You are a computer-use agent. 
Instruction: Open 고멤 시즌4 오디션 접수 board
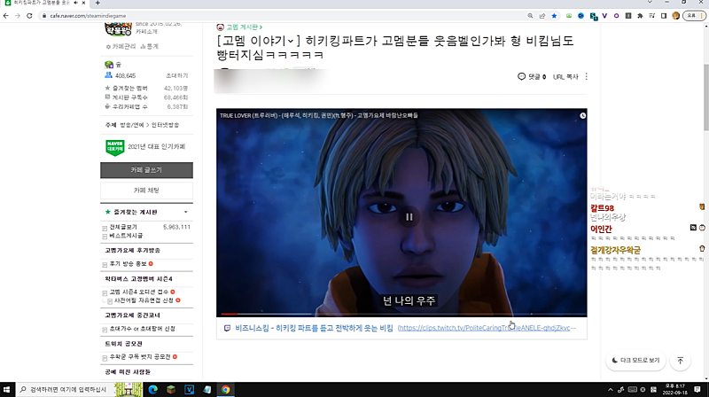pyautogui.click(x=139, y=292)
